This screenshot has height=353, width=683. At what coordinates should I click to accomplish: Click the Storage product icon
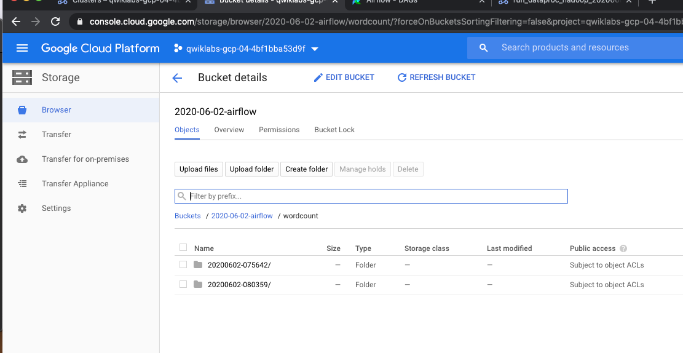22,77
